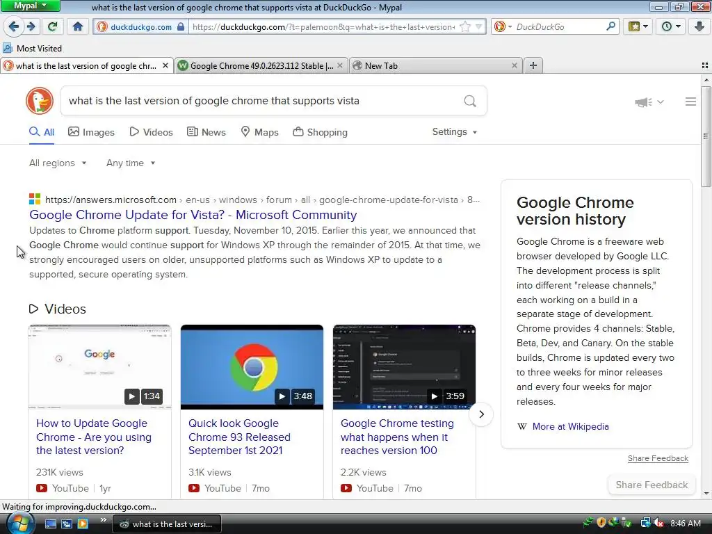This screenshot has height=534, width=712.
Task: Open the Mypal application menu
Action: click(x=30, y=6)
